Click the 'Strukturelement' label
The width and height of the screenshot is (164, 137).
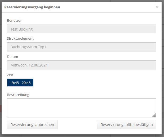point(20,39)
